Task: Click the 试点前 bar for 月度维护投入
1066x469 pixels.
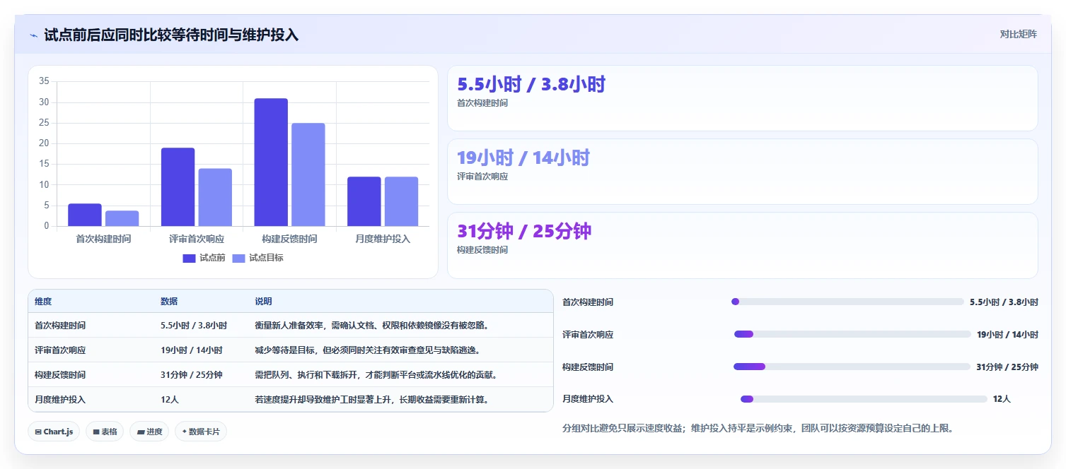Action: pyautogui.click(x=364, y=201)
